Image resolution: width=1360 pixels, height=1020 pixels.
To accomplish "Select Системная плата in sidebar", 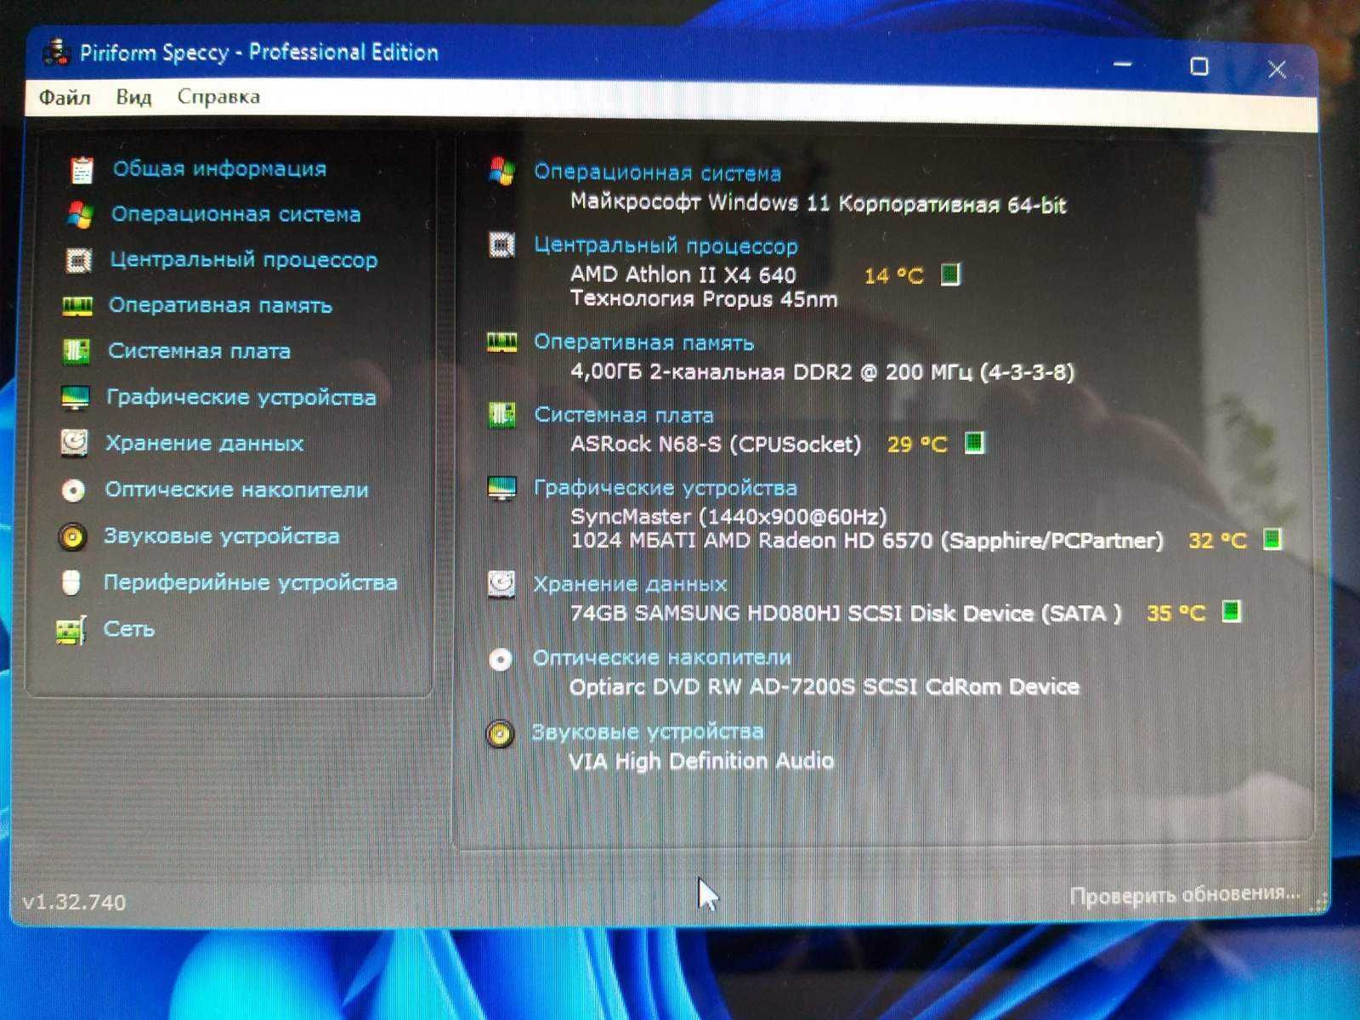I will [x=199, y=351].
